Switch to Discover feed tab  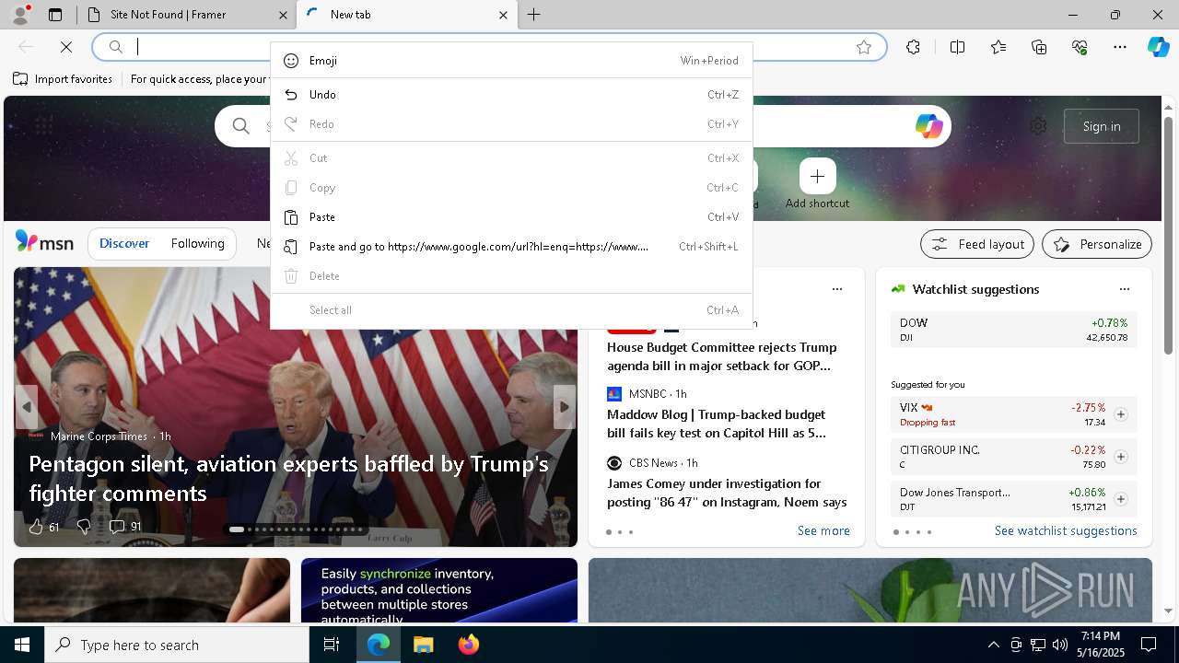(x=124, y=244)
